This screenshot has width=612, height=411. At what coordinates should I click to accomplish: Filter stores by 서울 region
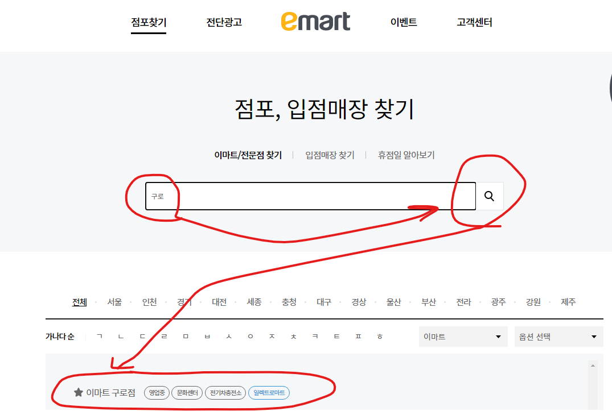pos(114,302)
